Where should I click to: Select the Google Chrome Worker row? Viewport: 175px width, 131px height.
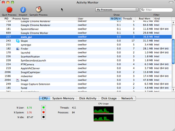[x=86, y=33]
